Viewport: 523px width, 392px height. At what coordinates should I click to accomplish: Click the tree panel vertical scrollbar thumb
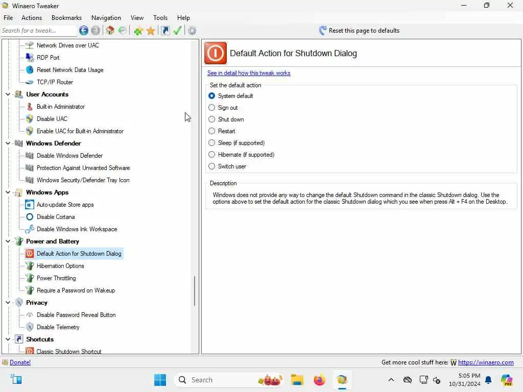point(195,291)
